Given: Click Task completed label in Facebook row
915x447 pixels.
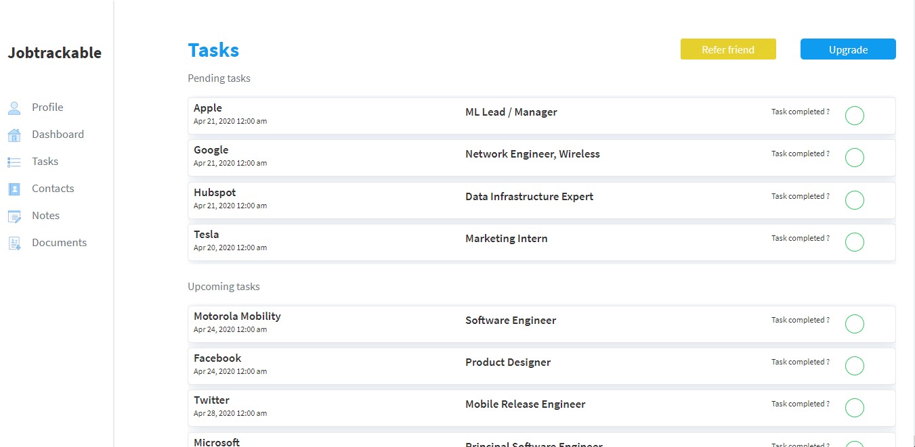Looking at the screenshot, I should [801, 362].
